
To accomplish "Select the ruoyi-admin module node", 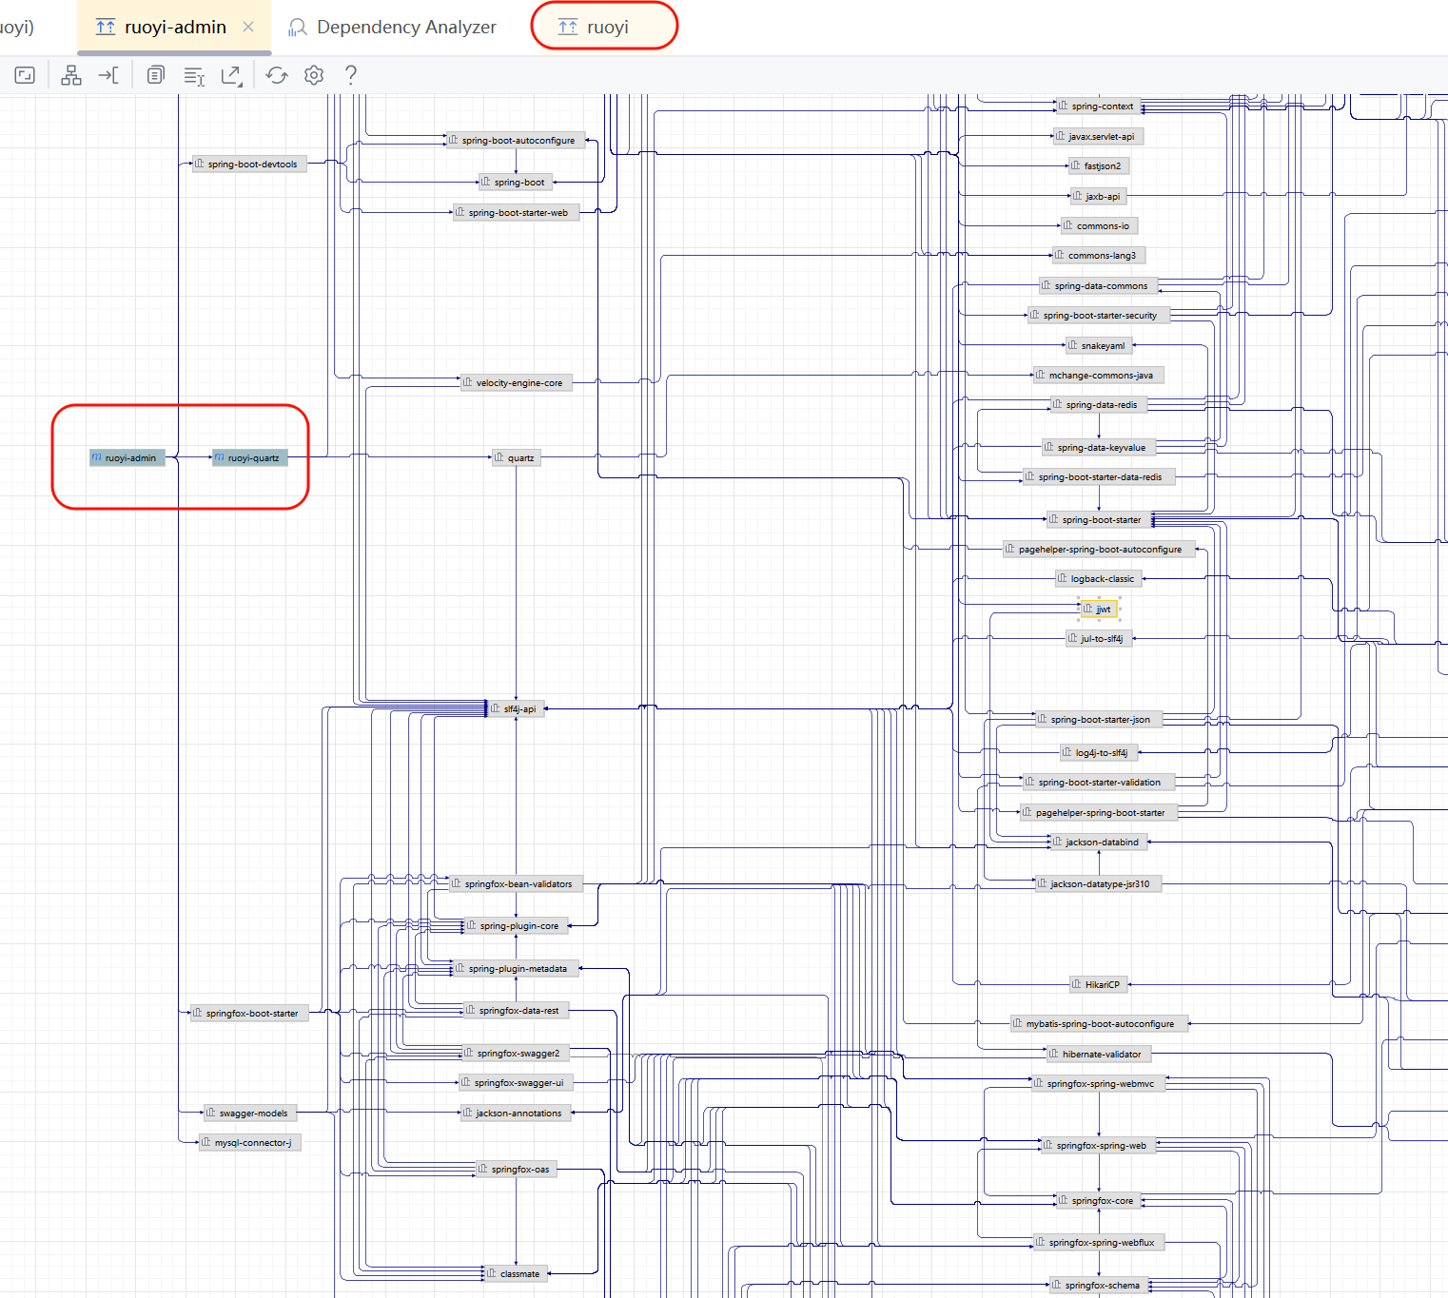I will [x=127, y=457].
